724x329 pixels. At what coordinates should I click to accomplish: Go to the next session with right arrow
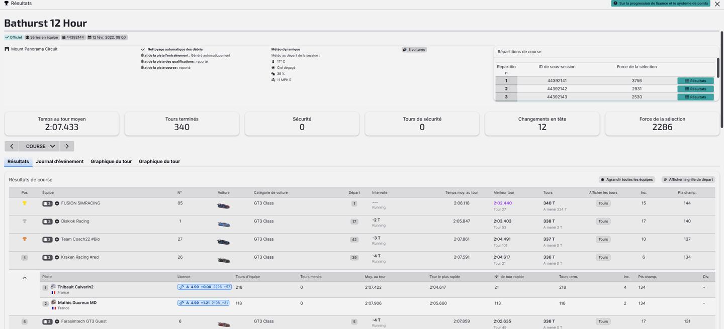click(67, 146)
